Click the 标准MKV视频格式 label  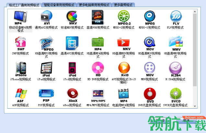click(72, 28)
